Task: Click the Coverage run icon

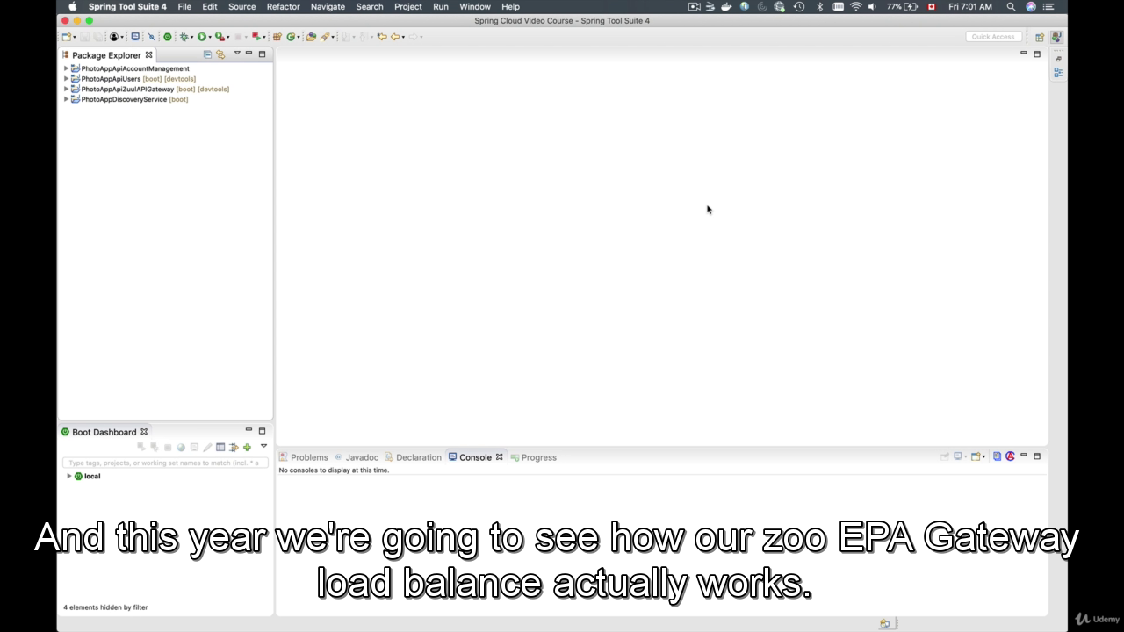Action: tap(220, 37)
